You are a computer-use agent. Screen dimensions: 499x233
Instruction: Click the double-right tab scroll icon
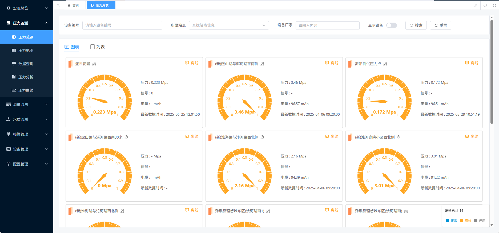click(x=476, y=5)
